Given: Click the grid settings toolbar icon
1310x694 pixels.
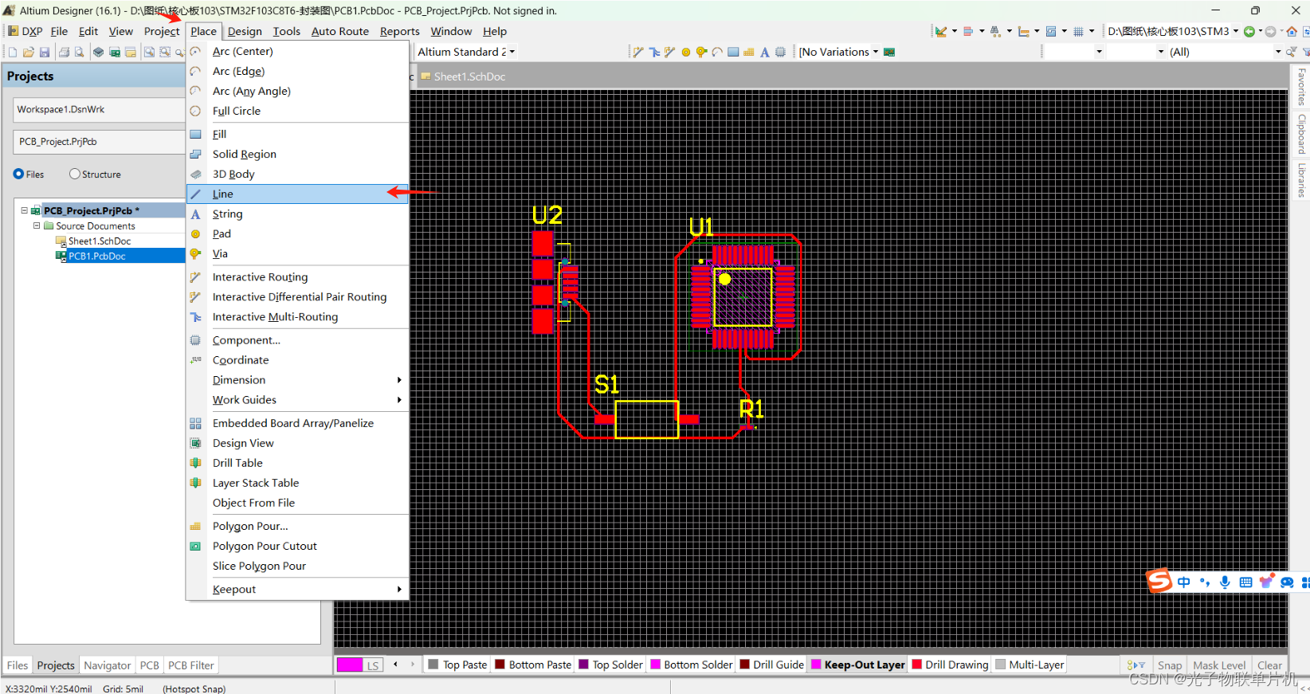Looking at the screenshot, I should 1078,31.
